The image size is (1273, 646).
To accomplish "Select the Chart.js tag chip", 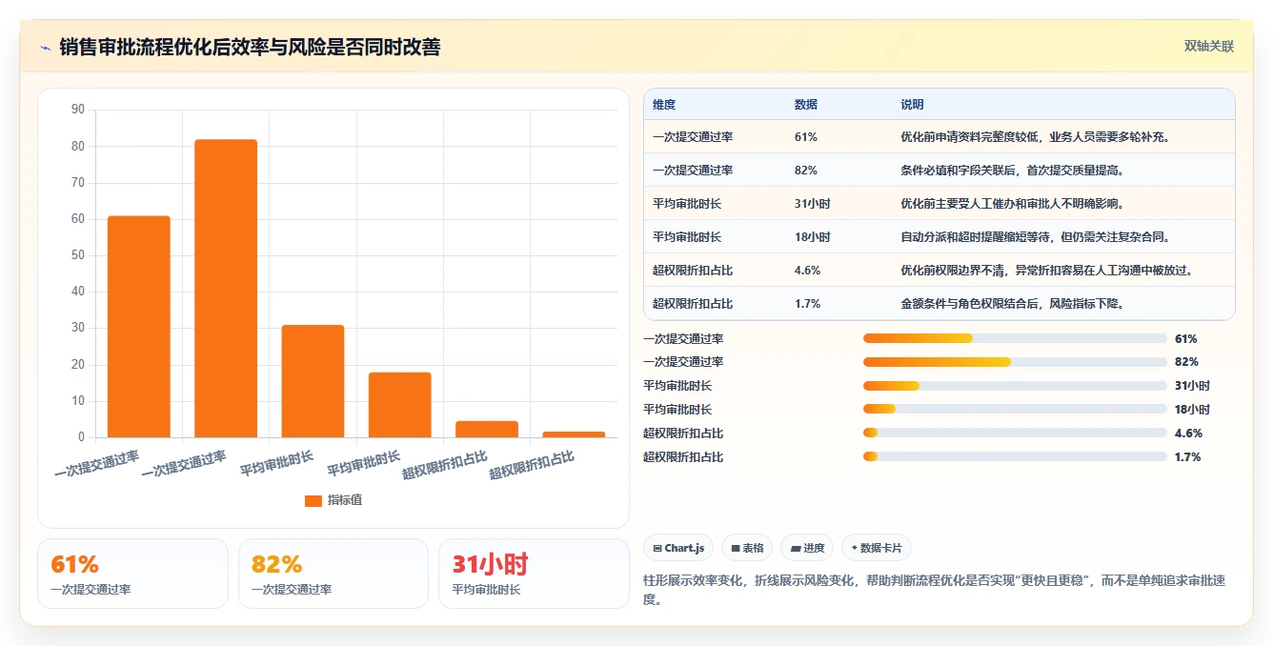I will tap(678, 548).
